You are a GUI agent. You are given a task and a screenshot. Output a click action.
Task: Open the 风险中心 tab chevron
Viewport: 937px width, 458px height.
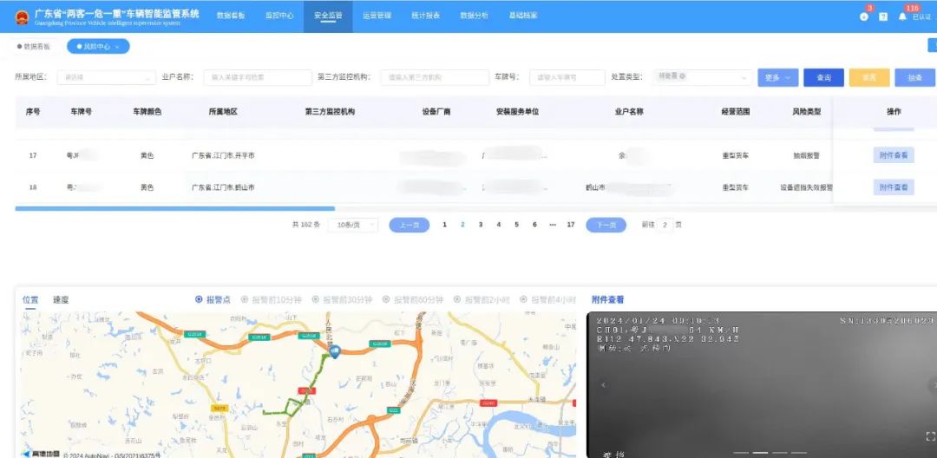pyautogui.click(x=117, y=47)
